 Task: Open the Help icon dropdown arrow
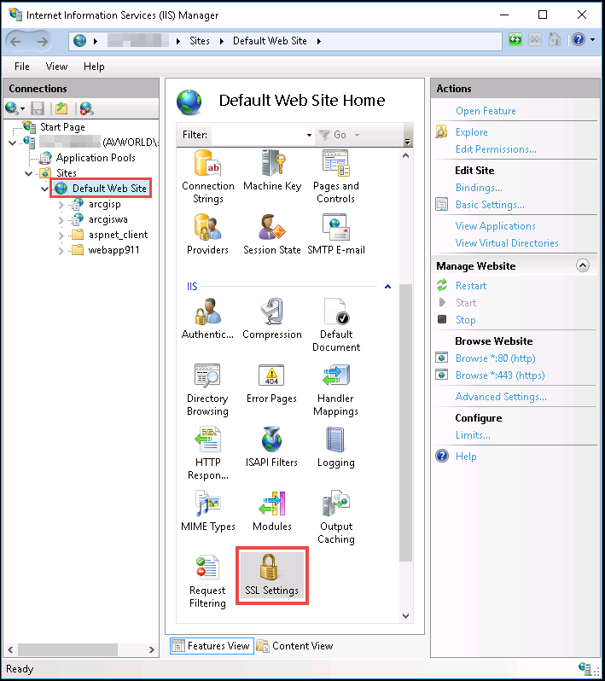(x=593, y=40)
